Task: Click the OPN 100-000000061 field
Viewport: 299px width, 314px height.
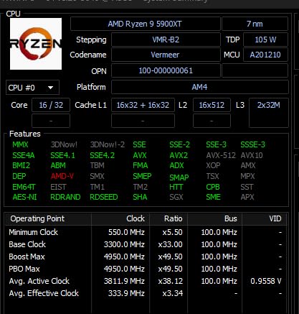Action: point(166,70)
